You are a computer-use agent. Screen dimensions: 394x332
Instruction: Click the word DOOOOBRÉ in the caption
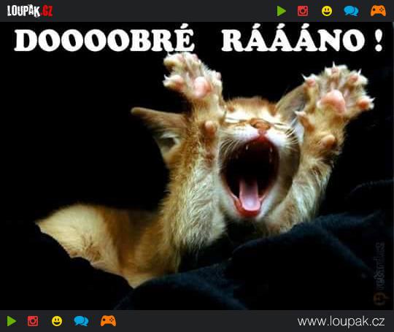(x=104, y=40)
